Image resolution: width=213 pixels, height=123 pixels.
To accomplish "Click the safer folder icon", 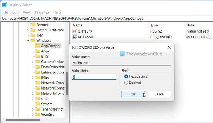I will pos(38,99).
